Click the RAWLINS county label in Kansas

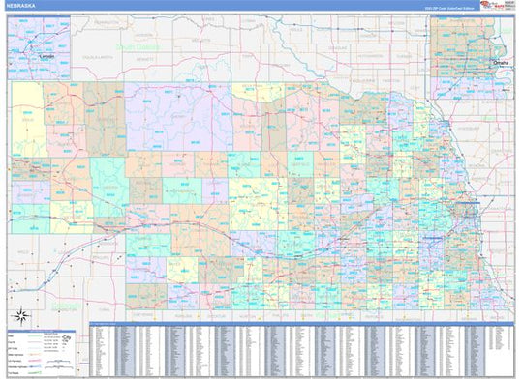click(183, 315)
